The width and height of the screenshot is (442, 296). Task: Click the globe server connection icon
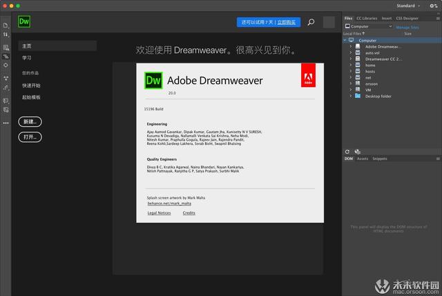(358, 152)
